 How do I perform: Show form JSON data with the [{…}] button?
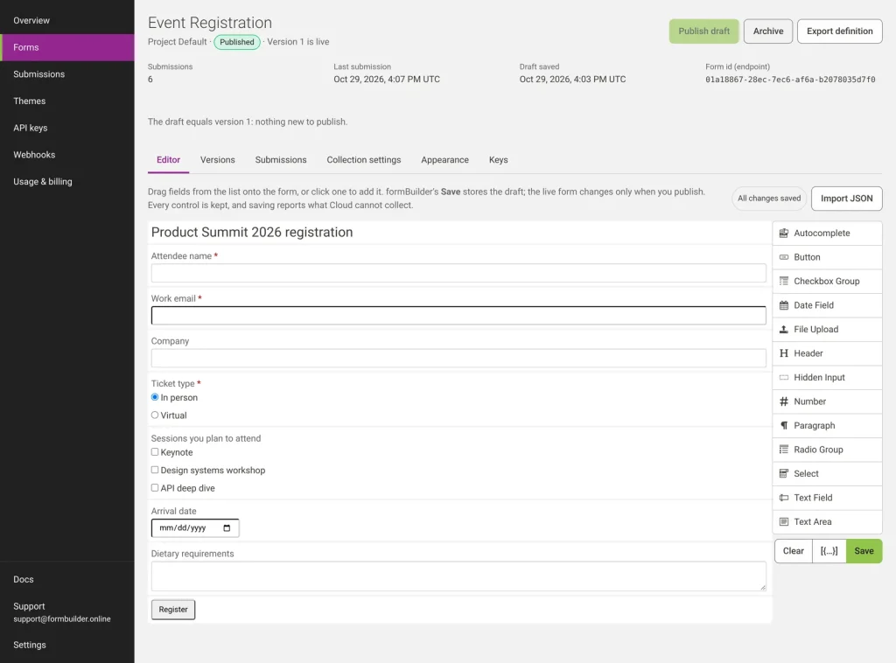click(x=829, y=550)
